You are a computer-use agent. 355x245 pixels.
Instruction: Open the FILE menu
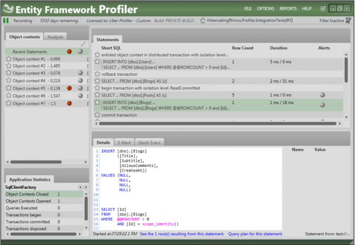[x=248, y=9]
